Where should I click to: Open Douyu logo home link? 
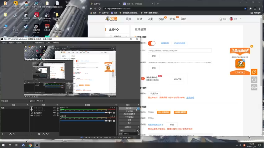click(111, 19)
